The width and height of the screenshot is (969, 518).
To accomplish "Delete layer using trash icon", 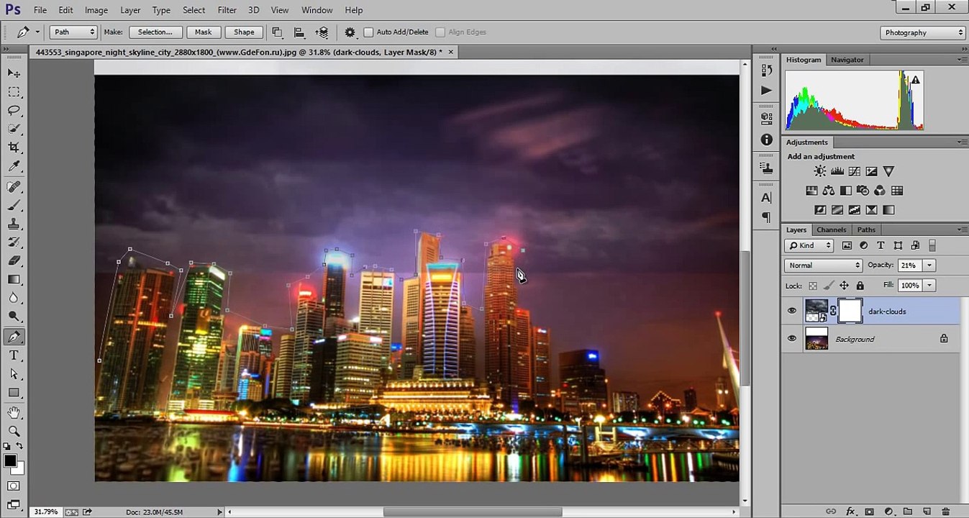I will point(945,512).
